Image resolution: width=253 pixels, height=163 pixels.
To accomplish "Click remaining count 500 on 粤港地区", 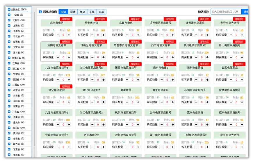I will 137,98.
